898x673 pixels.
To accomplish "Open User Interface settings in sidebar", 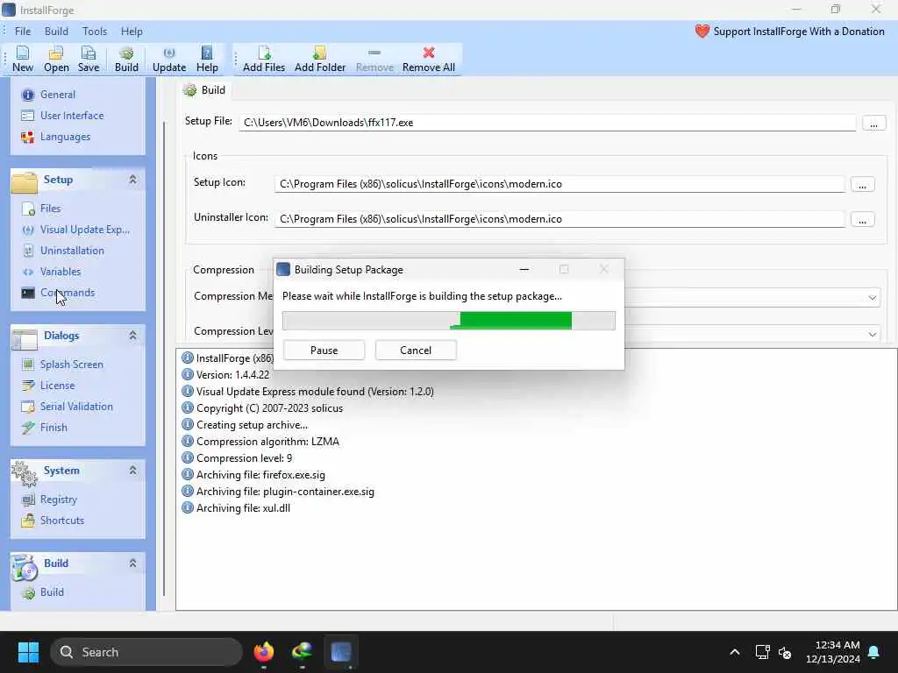I will (x=72, y=116).
